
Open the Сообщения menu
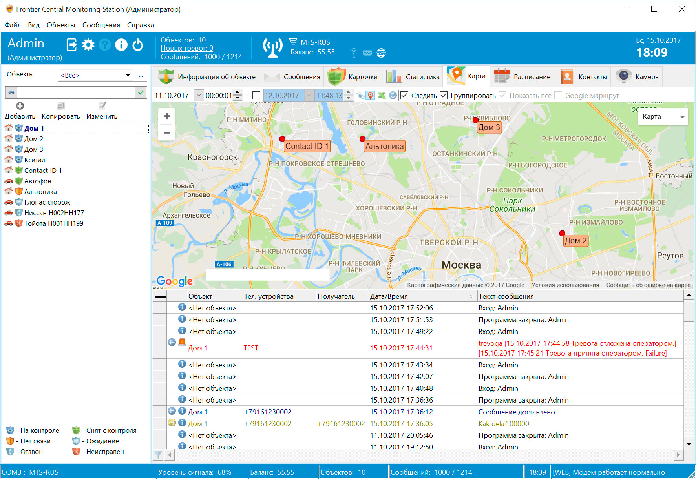[x=101, y=25]
